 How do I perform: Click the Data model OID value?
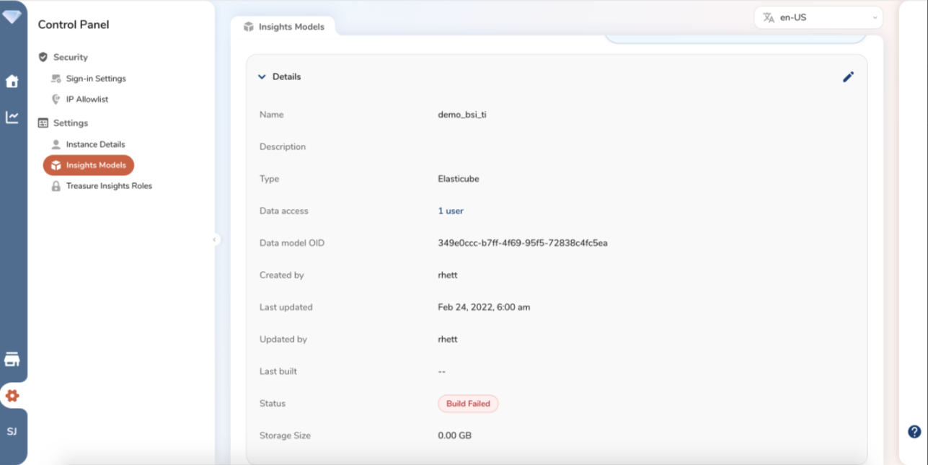(522, 243)
